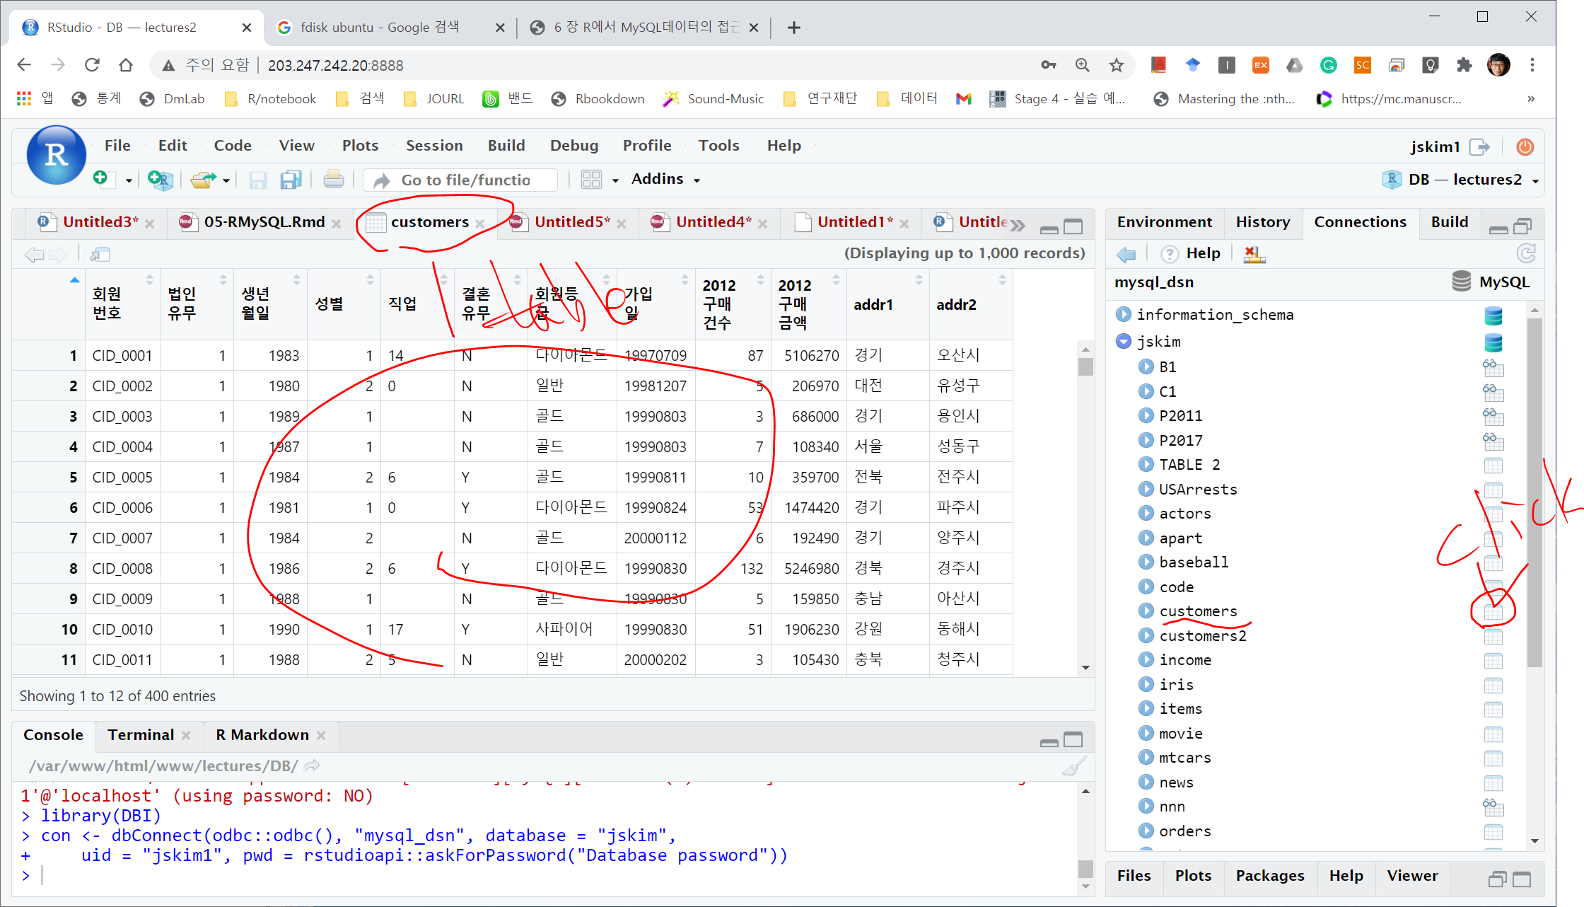Open the Rbookdown bookmark
The height and width of the screenshot is (907, 1584).
click(x=598, y=99)
